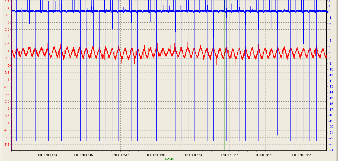Screen dimensions: 338x161
Task: Click red left-axis value -0,5
Action: click(6, 73)
